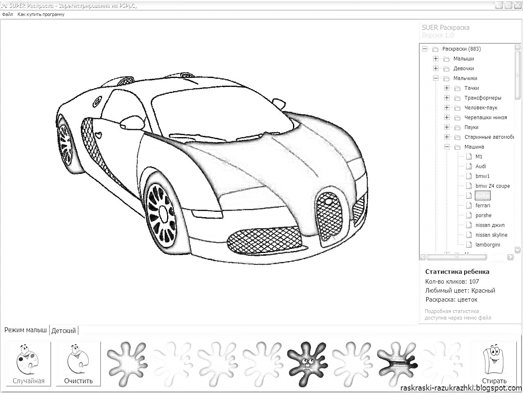Screen dimensions: 523x393
Task: Click the Раскраски folder icon
Action: 435,49
